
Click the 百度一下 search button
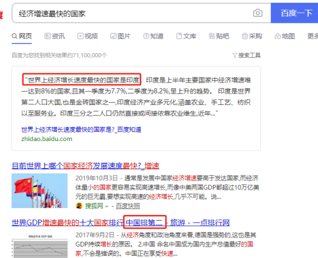[x=294, y=13]
